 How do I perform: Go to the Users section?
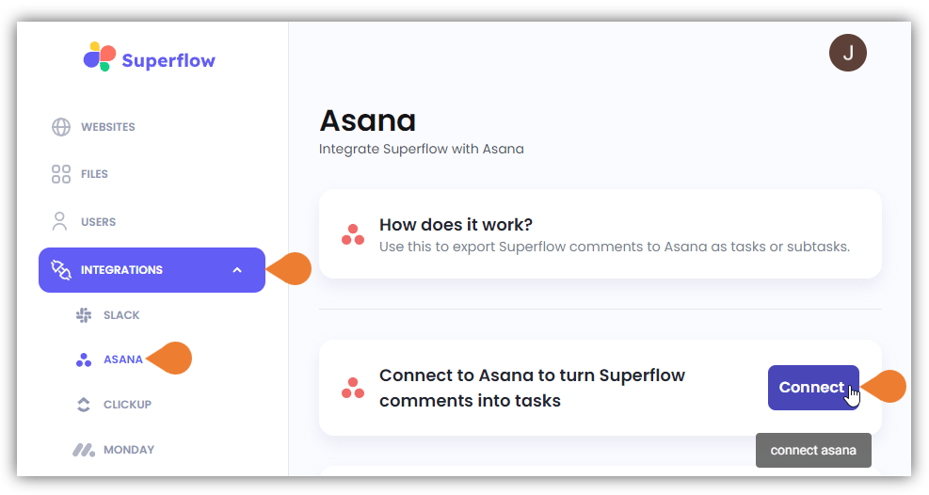(98, 222)
